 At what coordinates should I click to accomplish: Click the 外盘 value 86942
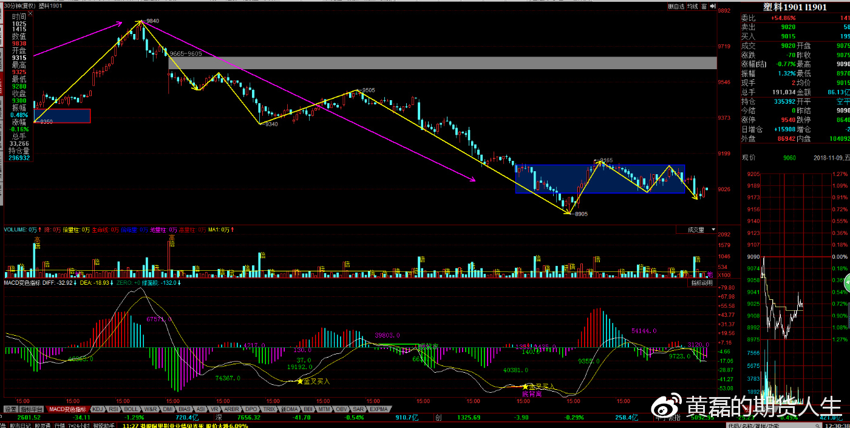[x=785, y=138]
